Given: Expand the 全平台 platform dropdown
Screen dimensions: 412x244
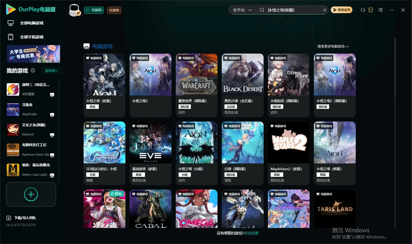Looking at the screenshot, I should 242,10.
